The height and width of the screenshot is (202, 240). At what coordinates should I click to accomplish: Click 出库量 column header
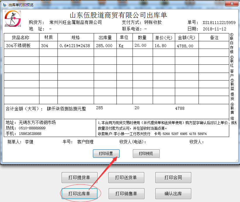pyautogui.click(x=105, y=37)
